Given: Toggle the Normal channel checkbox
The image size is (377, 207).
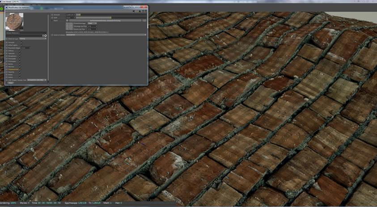Looking at the screenshot, I should pos(20,67).
